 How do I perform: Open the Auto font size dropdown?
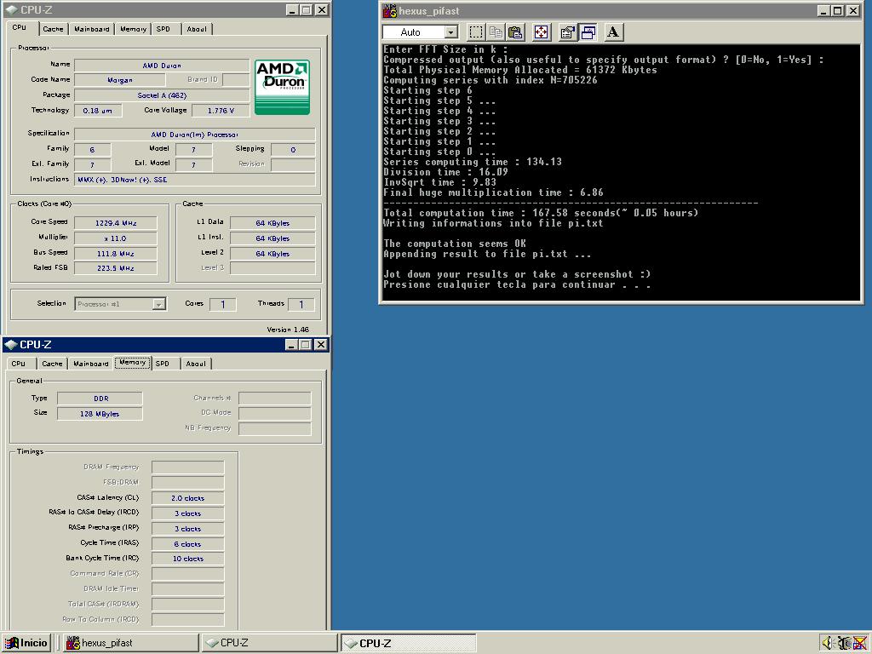451,32
